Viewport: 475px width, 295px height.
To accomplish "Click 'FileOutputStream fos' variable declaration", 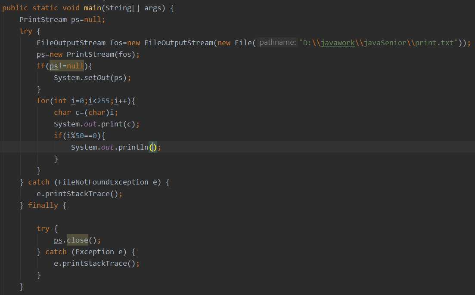I will click(x=79, y=43).
